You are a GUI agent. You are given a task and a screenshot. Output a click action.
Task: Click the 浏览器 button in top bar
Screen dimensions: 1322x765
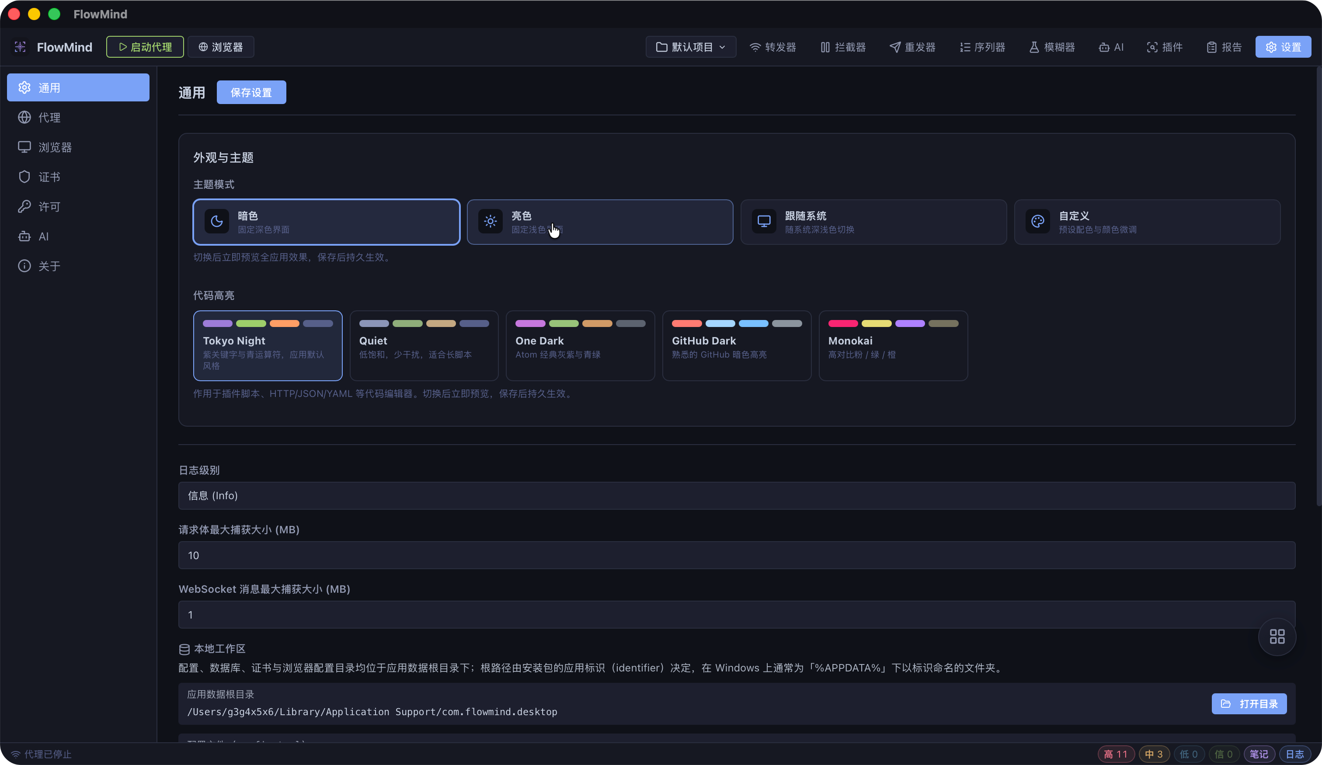coord(220,47)
